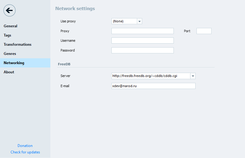245x158 pixels.
Task: Click the Use proxy label
Action: pyautogui.click(x=68, y=21)
